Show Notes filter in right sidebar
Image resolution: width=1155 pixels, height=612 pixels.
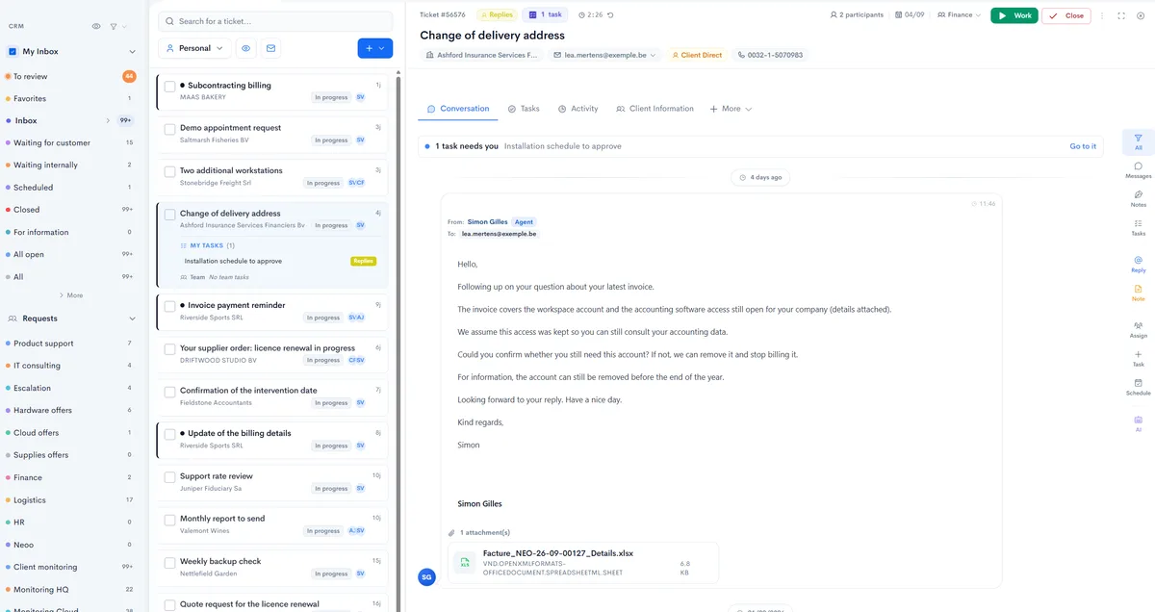pyautogui.click(x=1139, y=198)
